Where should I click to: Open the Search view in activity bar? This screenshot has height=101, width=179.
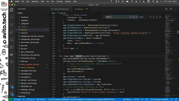click(11, 17)
